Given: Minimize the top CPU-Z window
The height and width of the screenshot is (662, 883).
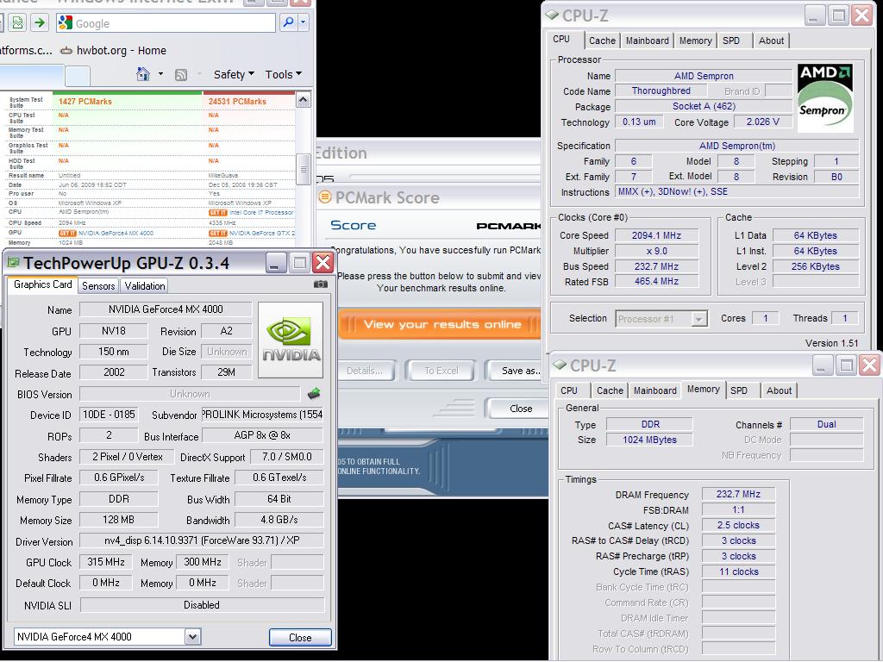Looking at the screenshot, I should 814,16.
